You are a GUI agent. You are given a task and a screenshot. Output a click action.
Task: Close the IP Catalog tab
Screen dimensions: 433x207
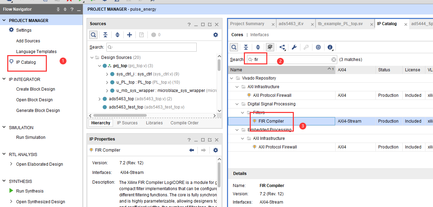click(x=406, y=24)
